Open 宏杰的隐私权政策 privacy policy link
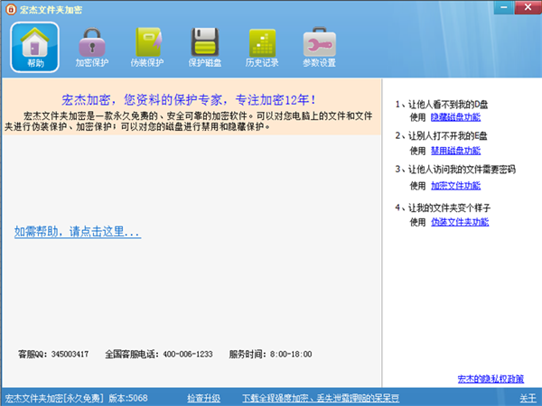This screenshot has height=406, width=542. [490, 378]
